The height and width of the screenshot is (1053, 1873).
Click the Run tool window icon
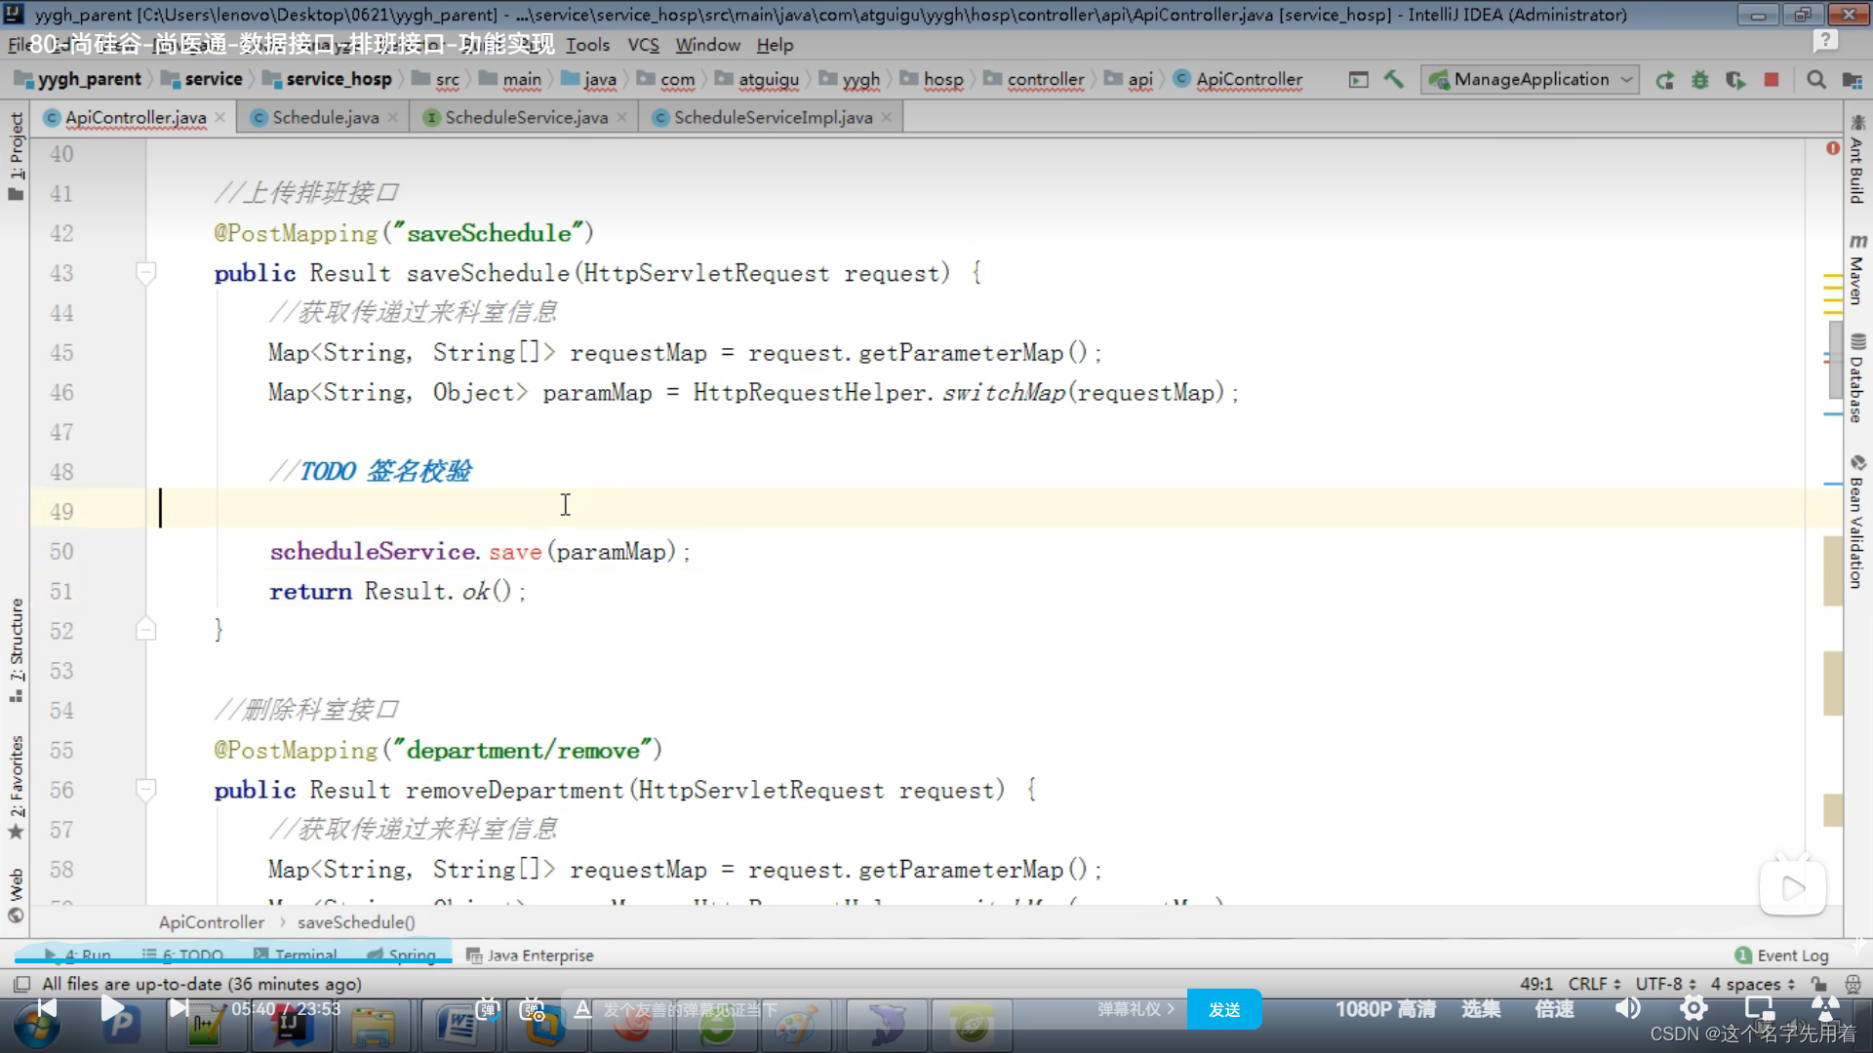tap(80, 954)
